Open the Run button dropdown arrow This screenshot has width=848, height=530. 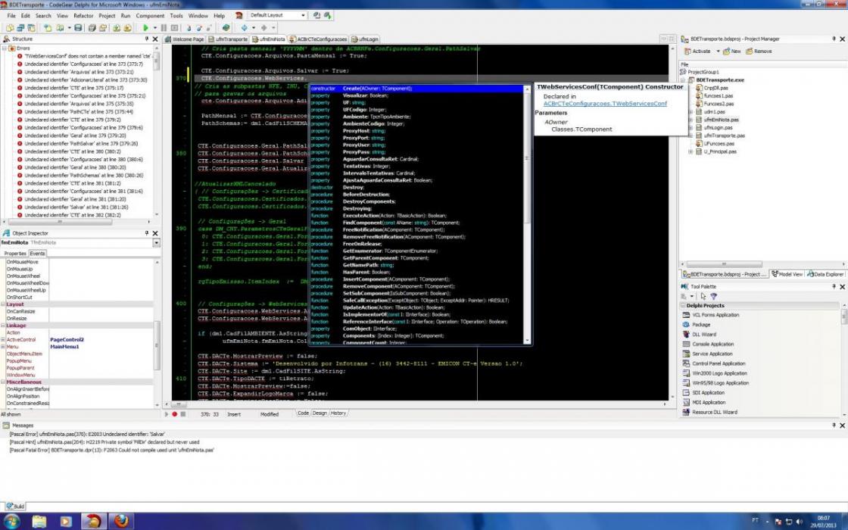(x=154, y=27)
